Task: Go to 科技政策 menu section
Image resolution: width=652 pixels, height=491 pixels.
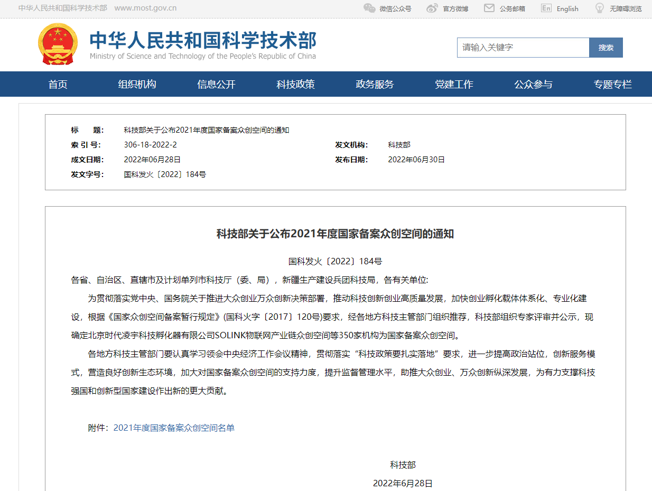Action: click(295, 85)
